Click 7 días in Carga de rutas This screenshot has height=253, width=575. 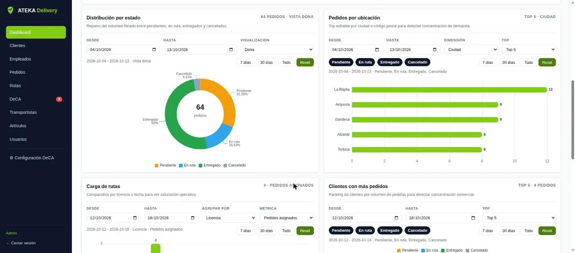[245, 231]
